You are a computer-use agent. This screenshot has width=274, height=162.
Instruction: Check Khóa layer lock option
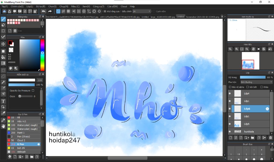coord(261,87)
